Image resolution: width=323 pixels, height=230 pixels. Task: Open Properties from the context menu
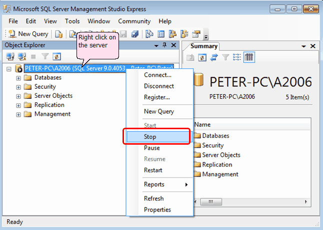point(159,210)
